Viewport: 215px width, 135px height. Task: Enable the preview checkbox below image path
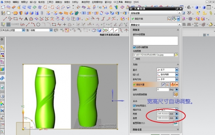point(134,59)
